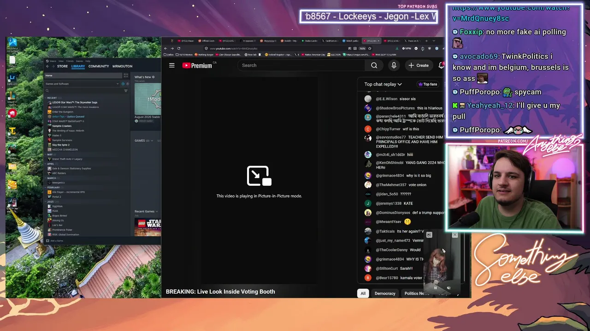This screenshot has width=590, height=331.
Task: Open Steam library filter options icon
Action: 126,91
